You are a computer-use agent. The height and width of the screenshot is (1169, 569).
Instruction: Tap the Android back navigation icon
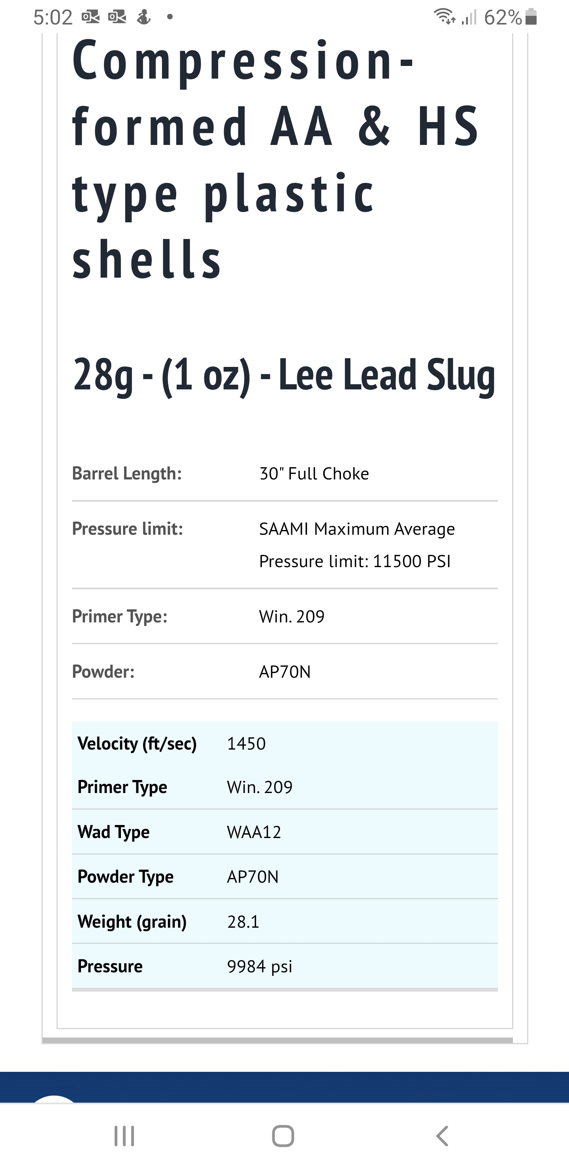coord(442,1136)
